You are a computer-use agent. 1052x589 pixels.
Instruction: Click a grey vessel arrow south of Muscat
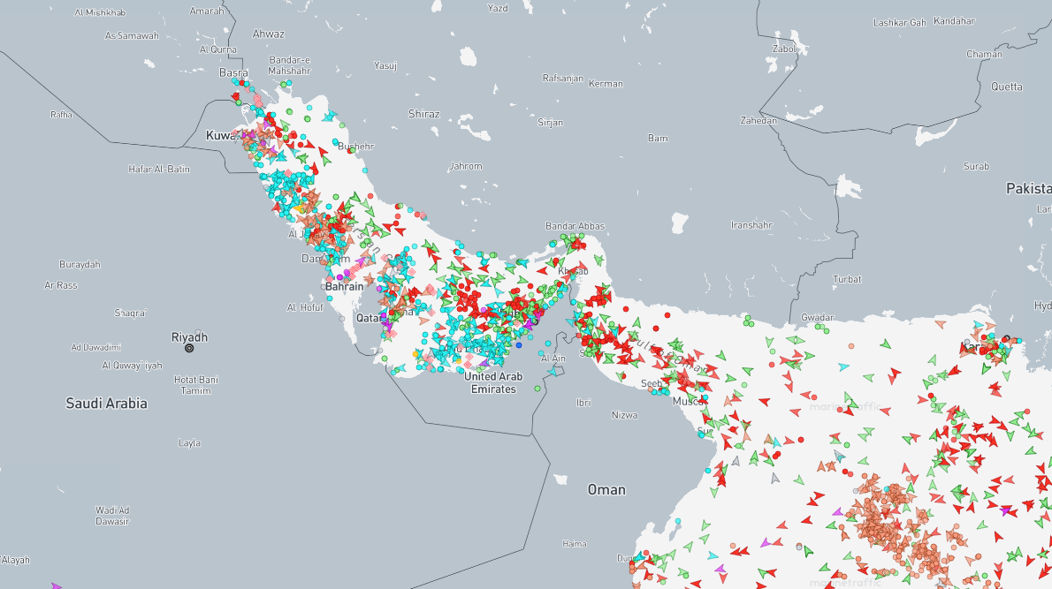pyautogui.click(x=736, y=461)
